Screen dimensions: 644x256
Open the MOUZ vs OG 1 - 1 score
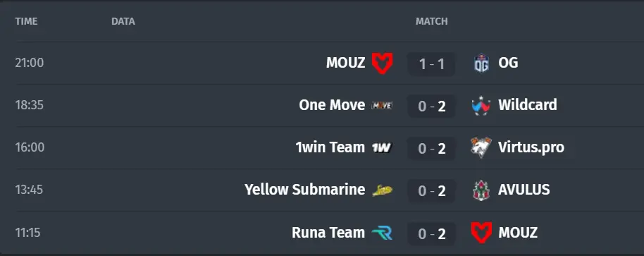[431, 64]
